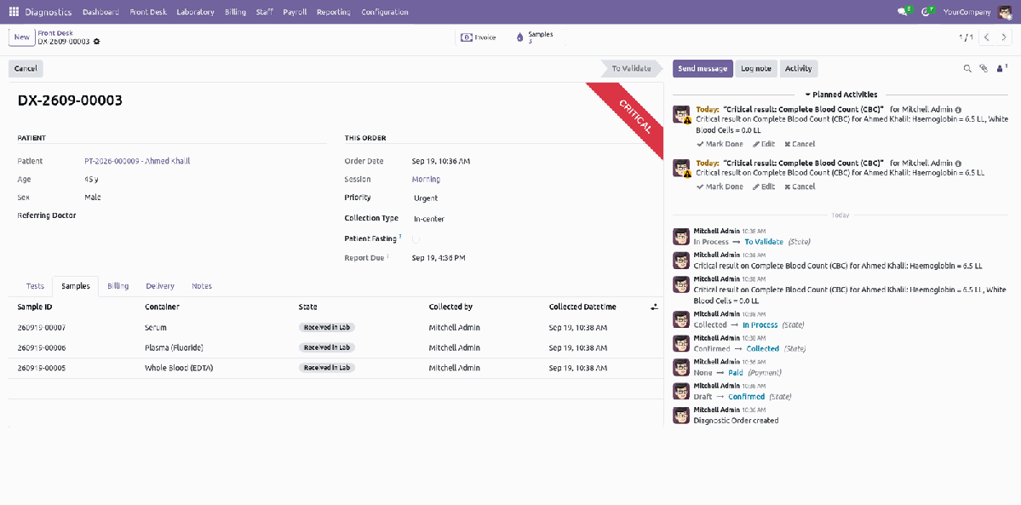1021x505 pixels.
Task: Go to the previous record arrow
Action: pyautogui.click(x=987, y=37)
